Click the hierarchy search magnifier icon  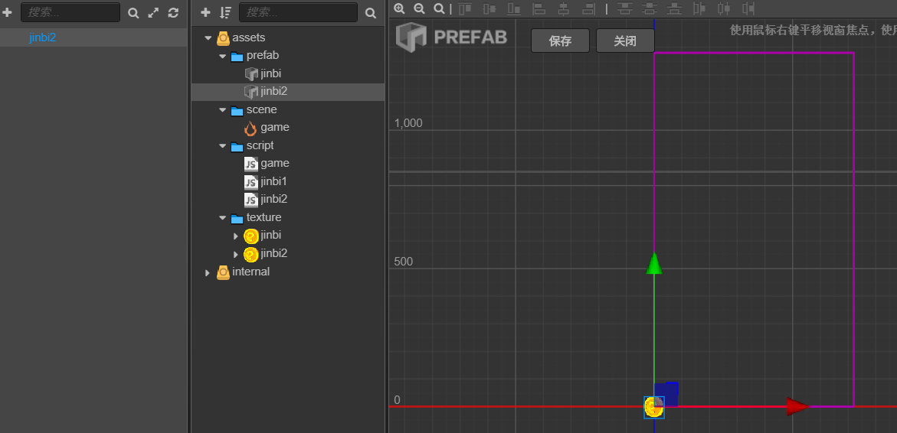(x=133, y=13)
